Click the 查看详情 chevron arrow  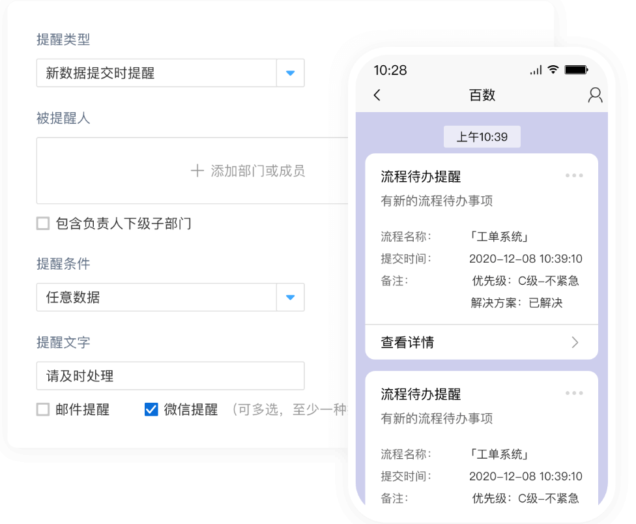pos(575,343)
